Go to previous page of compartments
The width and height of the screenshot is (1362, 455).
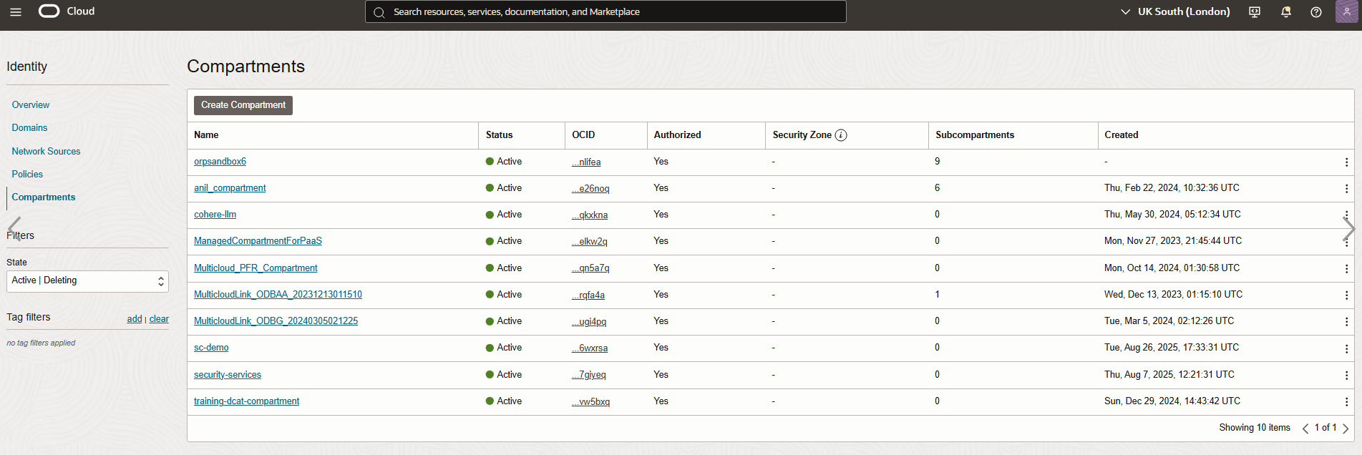coord(1305,429)
